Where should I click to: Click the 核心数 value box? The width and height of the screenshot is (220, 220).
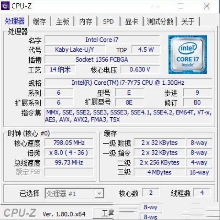(151, 192)
